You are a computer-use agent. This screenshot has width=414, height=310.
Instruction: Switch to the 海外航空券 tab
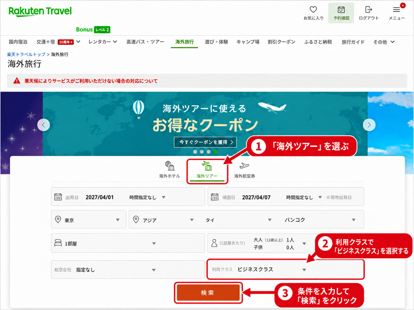[x=245, y=170]
